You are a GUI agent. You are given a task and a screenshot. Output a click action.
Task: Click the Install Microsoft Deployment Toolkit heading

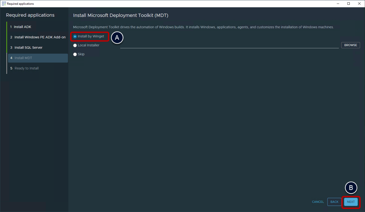click(x=121, y=15)
